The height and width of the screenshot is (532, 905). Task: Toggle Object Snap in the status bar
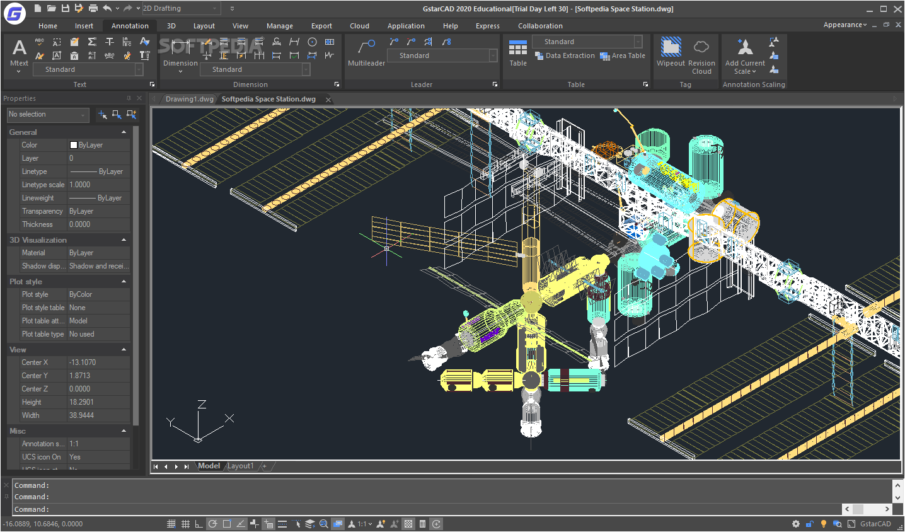tap(227, 524)
